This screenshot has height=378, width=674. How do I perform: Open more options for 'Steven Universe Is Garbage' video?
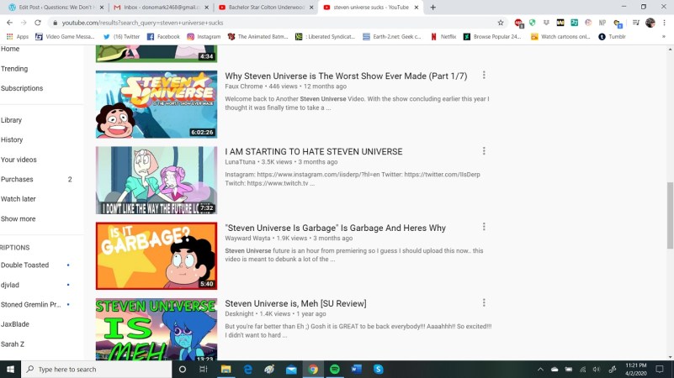(x=484, y=227)
